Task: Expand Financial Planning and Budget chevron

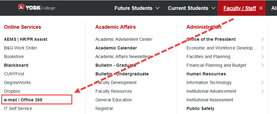Action: click(x=262, y=65)
